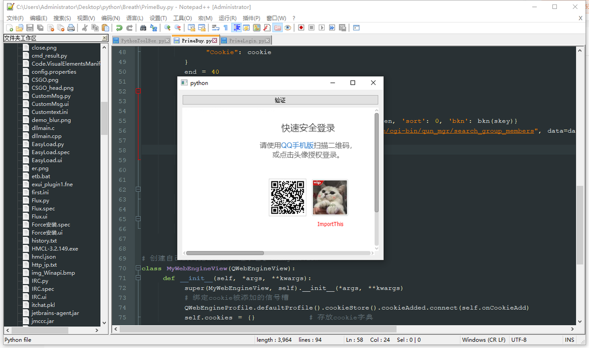Click the Save Recorded Macro icon
The height and width of the screenshot is (348, 589).
tap(342, 28)
